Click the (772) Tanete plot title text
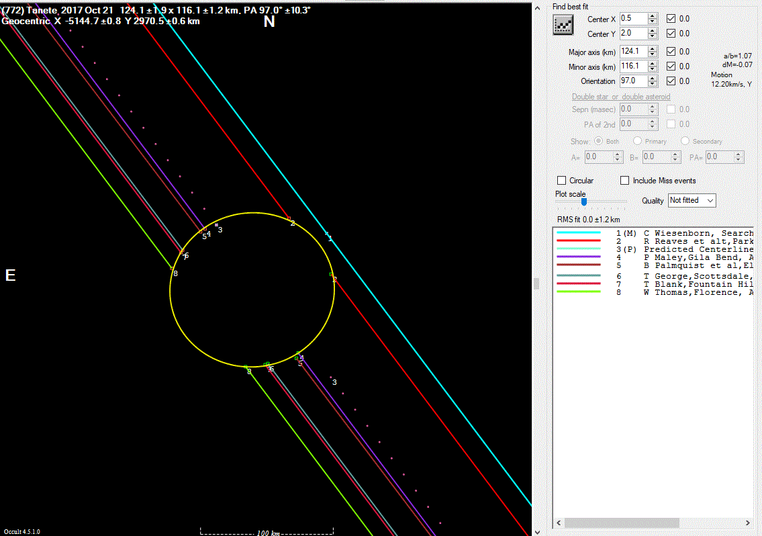Image resolution: width=762 pixels, height=536 pixels. pos(156,10)
